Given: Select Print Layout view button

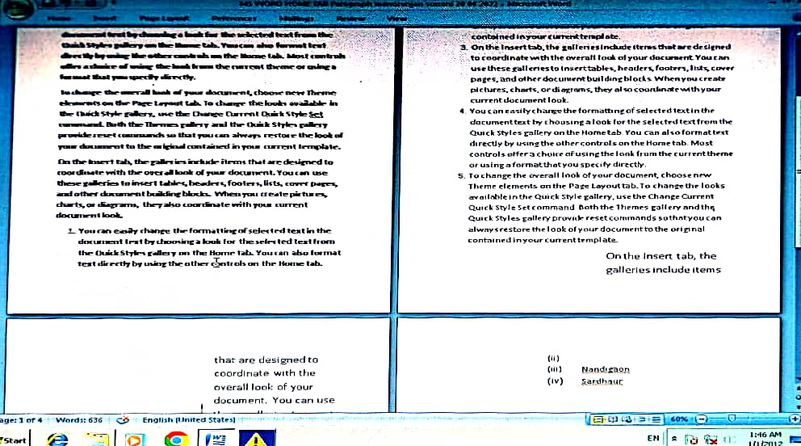Looking at the screenshot, I should (x=599, y=420).
